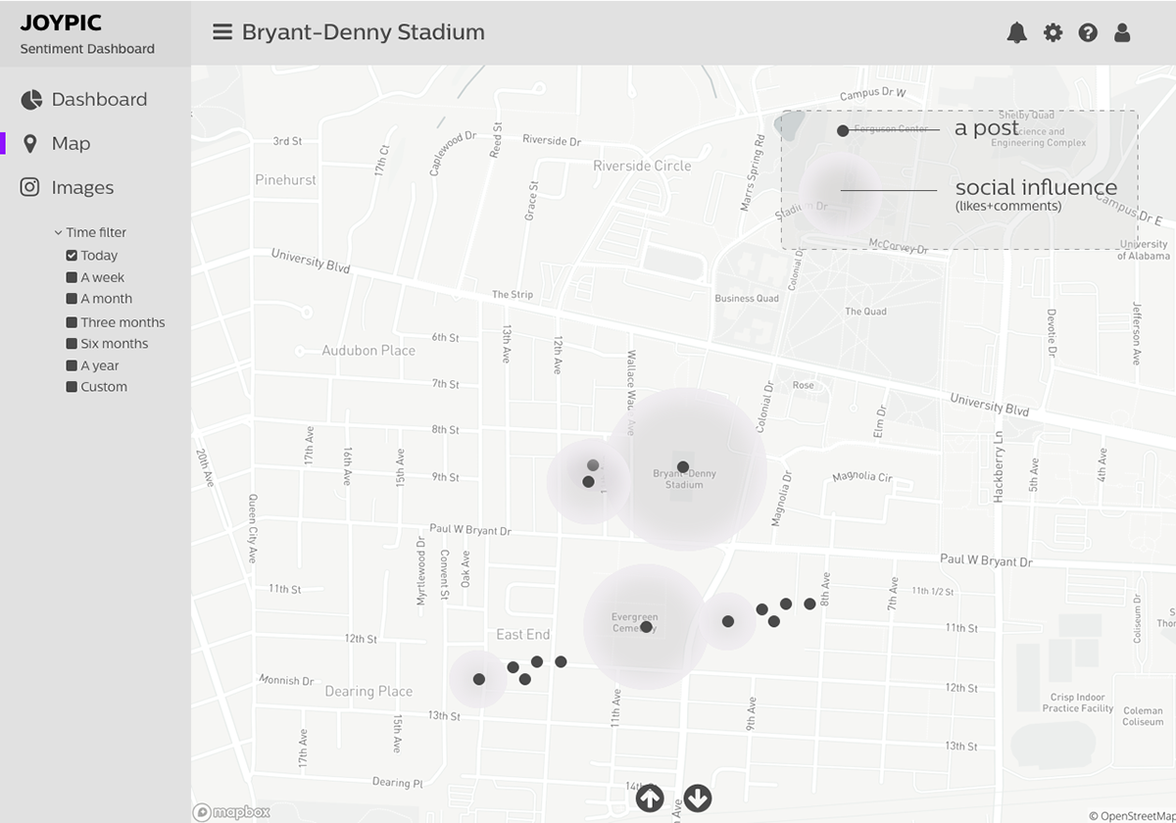Click the Dashboard pie chart icon
This screenshot has width=1176, height=823.
point(31,99)
